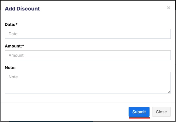Focus the Amount input field
Screen dimensions: 176x122
(88, 55)
